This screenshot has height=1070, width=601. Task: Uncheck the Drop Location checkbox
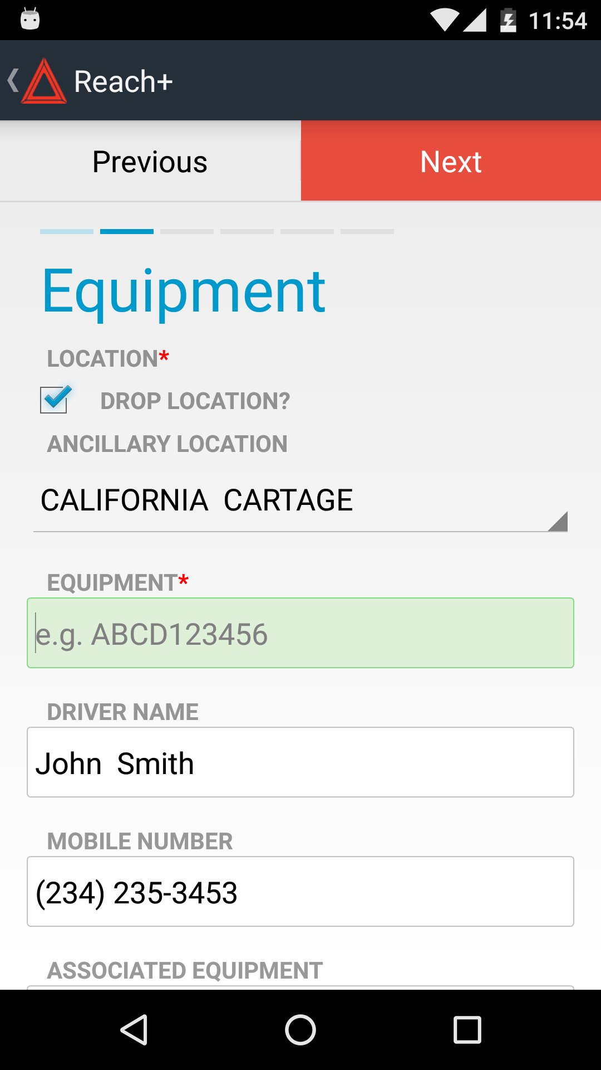[x=55, y=400]
